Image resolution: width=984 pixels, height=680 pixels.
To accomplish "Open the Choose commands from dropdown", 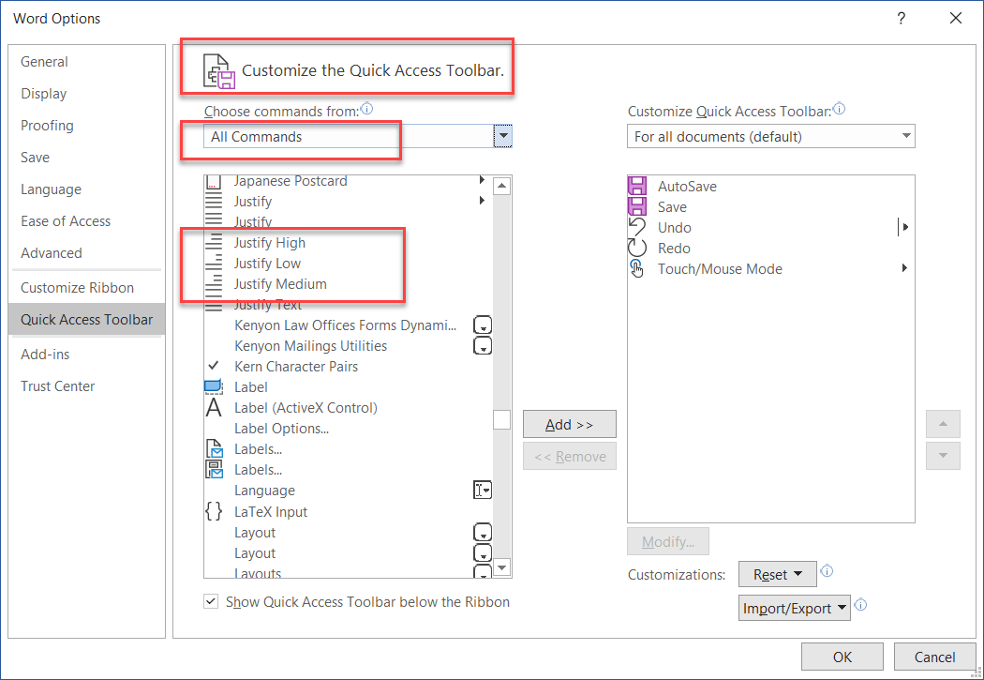I will click(502, 136).
